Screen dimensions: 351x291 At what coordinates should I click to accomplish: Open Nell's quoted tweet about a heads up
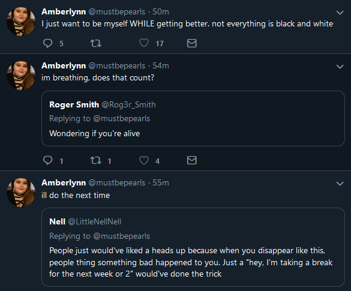pyautogui.click(x=193, y=247)
